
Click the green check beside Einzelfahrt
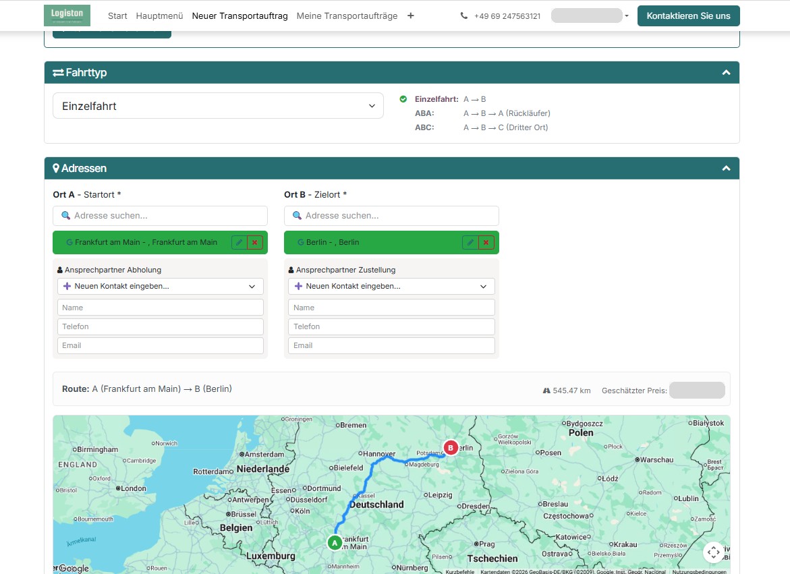tap(403, 99)
